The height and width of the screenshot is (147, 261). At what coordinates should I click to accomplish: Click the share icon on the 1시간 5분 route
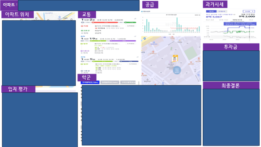click(137, 57)
